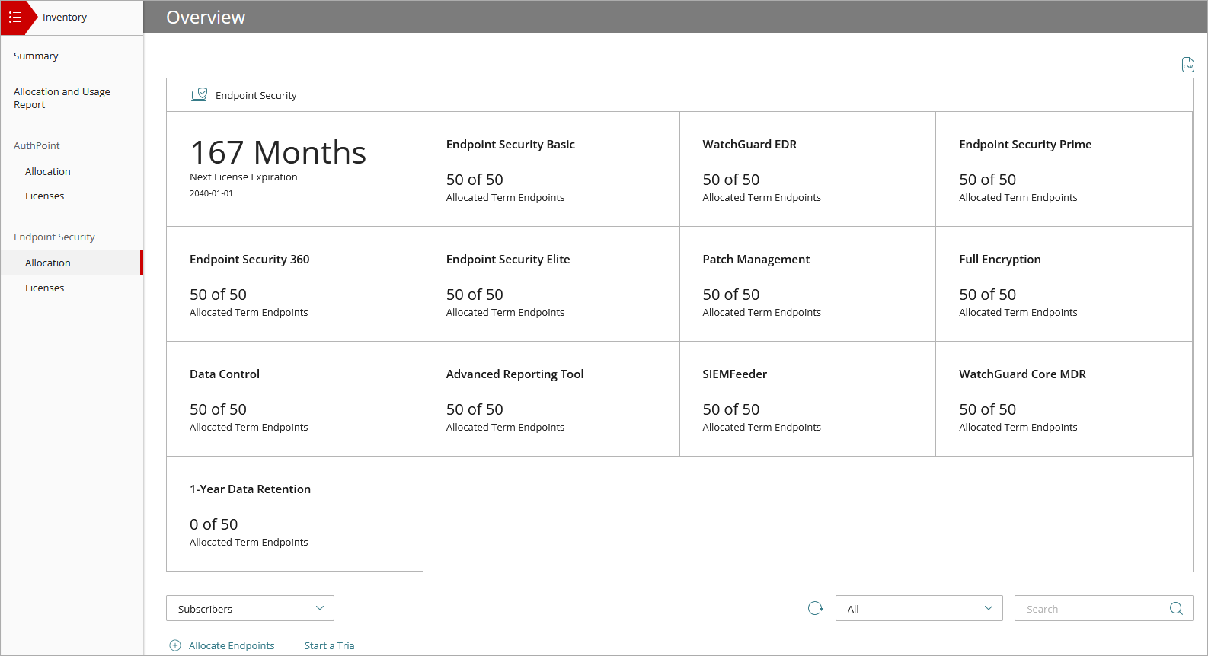
Task: Click the Start a Trial link
Action: [331, 645]
